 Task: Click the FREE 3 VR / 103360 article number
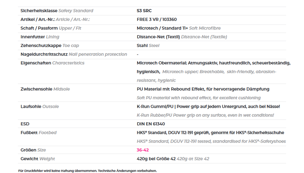coord(157,20)
